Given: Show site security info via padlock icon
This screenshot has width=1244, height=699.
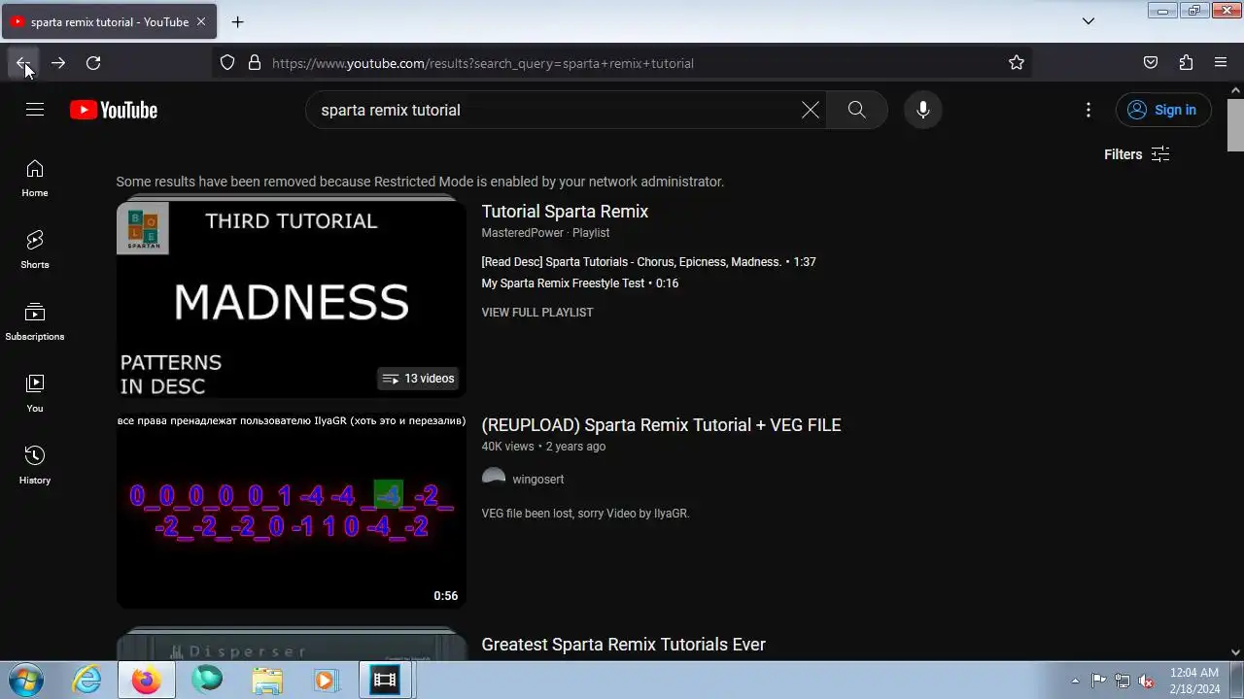Looking at the screenshot, I should coord(255,63).
